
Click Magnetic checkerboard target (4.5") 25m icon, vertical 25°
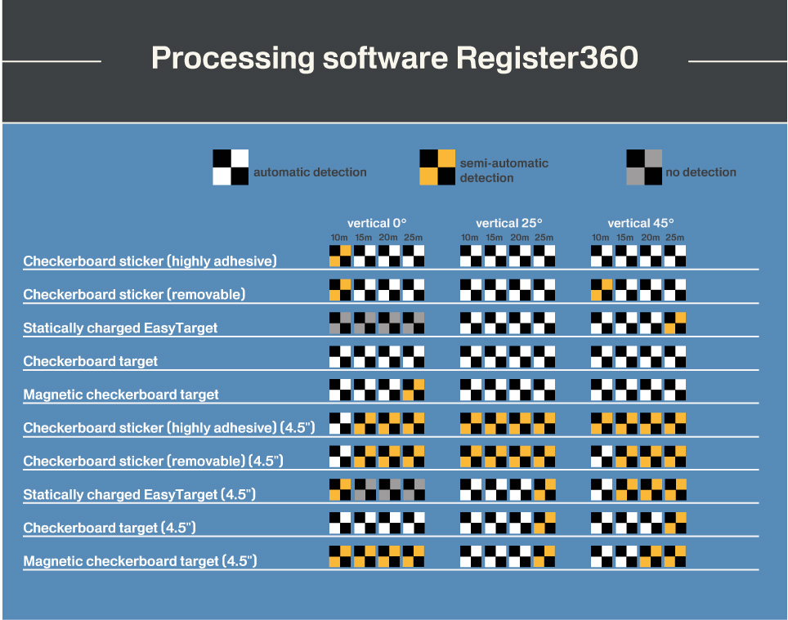pyautogui.click(x=544, y=556)
